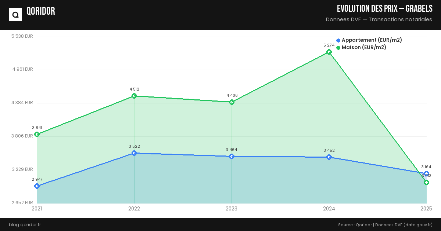Click the Maison 2023 data point marker

pyautogui.click(x=232, y=102)
